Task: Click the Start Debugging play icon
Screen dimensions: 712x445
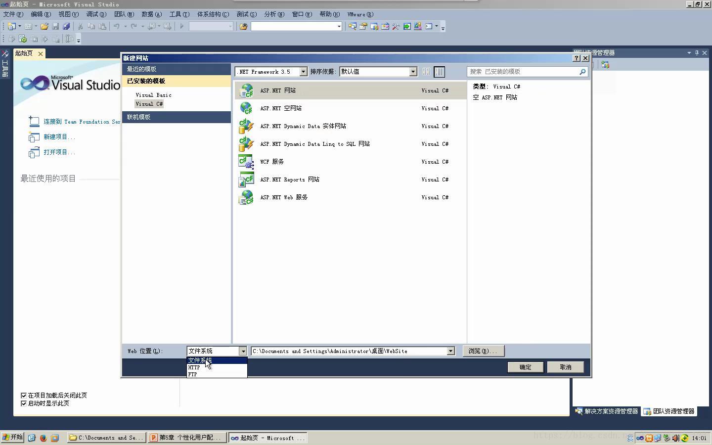Action: (181, 26)
